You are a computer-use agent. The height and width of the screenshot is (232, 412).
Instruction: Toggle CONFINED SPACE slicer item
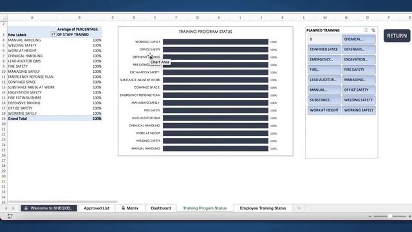[324, 50]
